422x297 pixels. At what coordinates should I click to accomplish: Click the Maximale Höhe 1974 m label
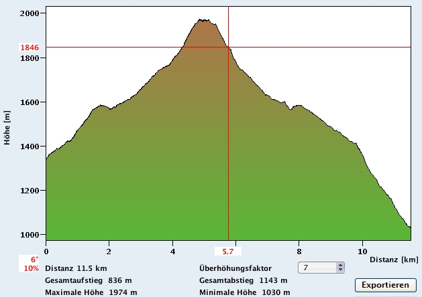click(x=91, y=292)
